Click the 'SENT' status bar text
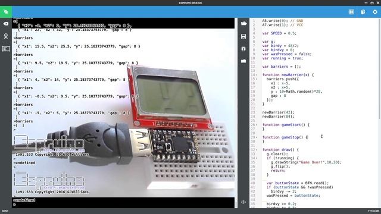 5,211
